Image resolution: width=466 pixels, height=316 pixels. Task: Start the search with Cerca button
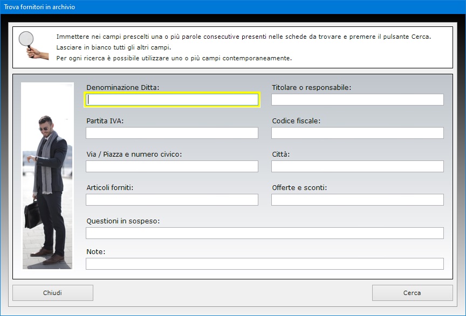[x=412, y=293]
